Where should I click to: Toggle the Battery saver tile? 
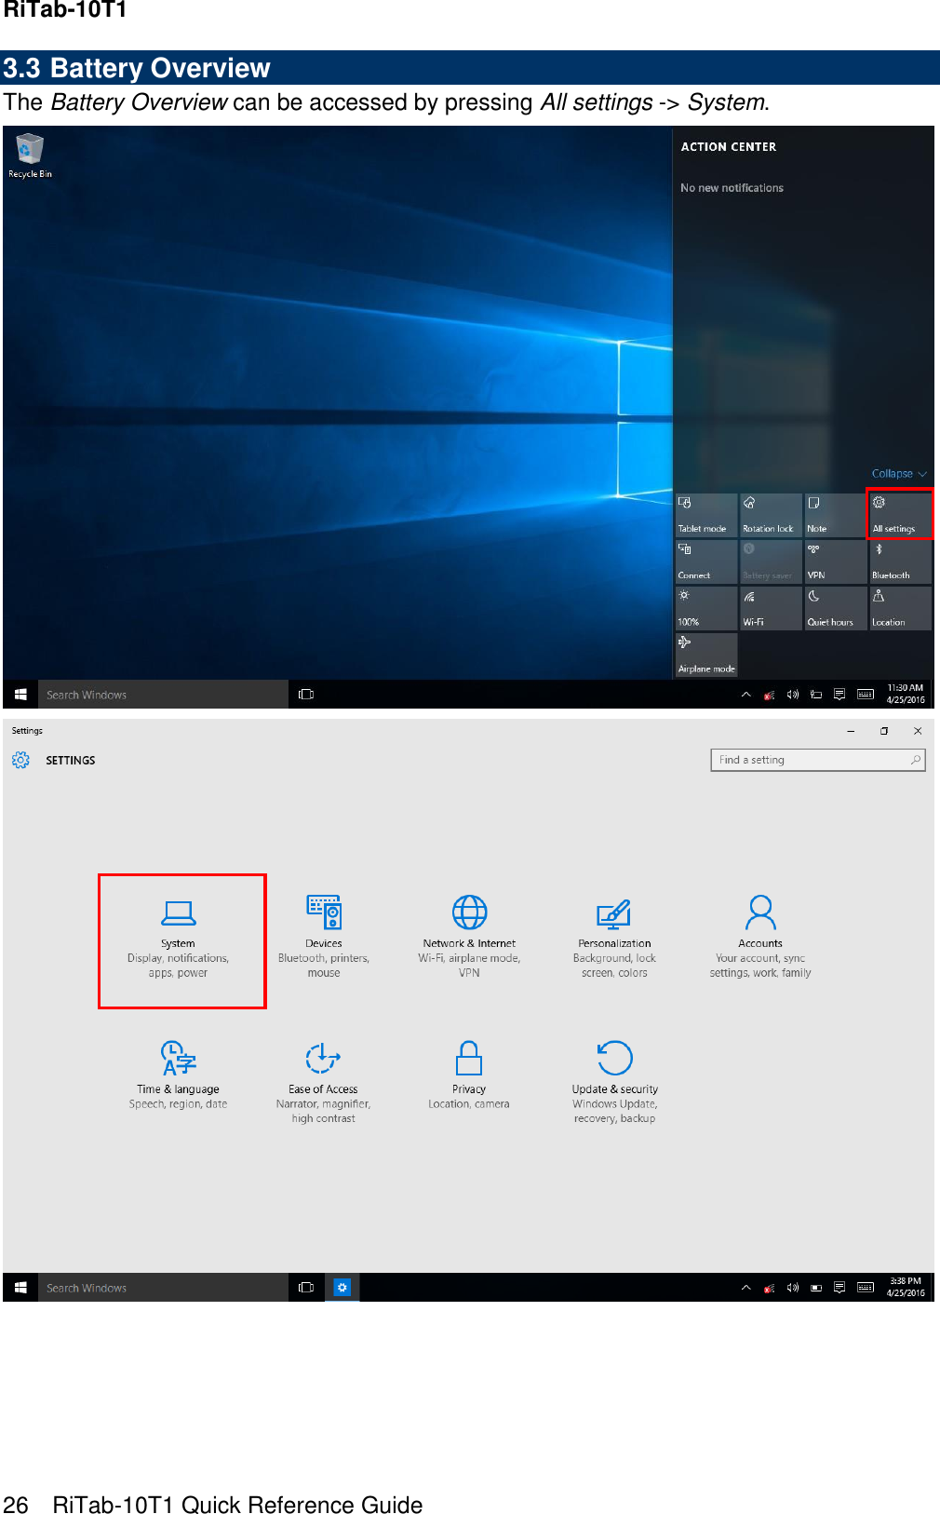click(x=771, y=561)
